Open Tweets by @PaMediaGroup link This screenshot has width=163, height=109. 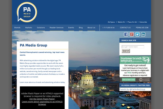coord(132,89)
